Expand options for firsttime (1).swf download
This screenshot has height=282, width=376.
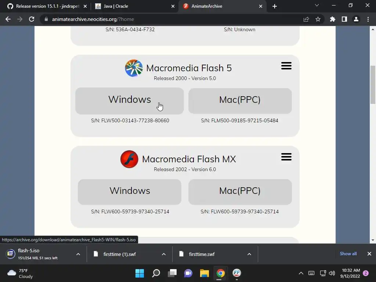point(164,254)
